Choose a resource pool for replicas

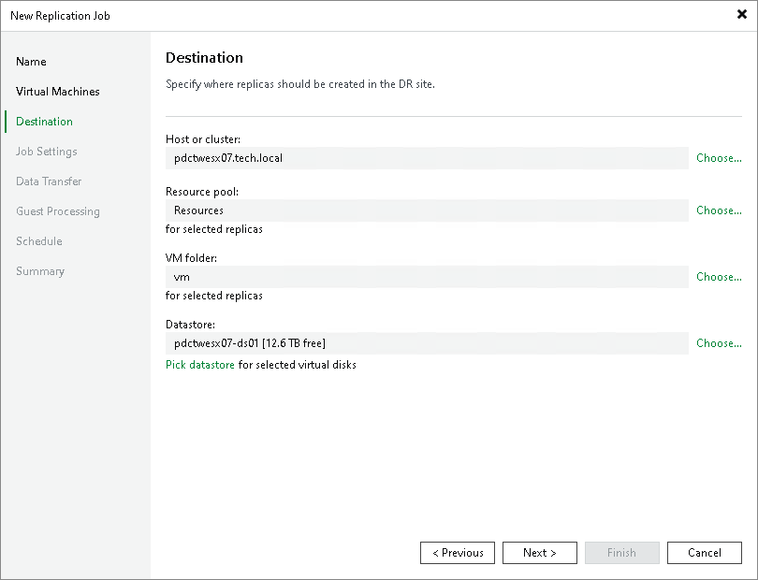point(718,210)
